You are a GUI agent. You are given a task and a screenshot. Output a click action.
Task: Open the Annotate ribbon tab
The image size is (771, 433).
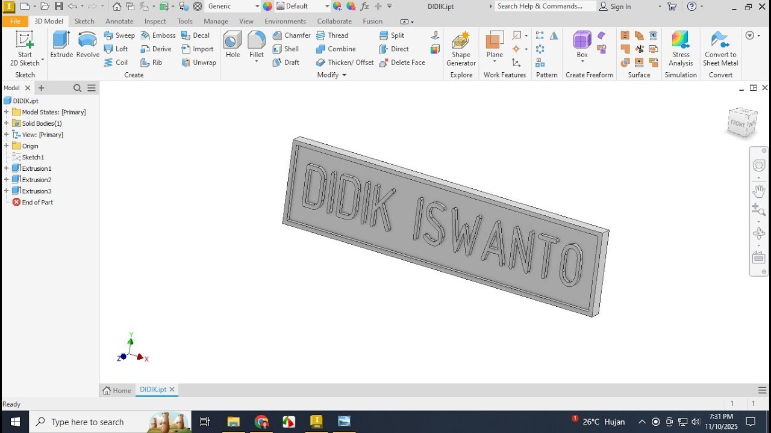point(119,21)
